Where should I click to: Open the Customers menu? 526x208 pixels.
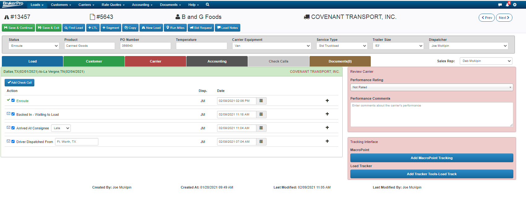(x=61, y=5)
